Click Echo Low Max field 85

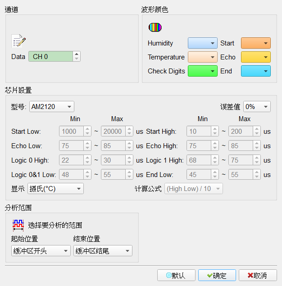coord(113,145)
